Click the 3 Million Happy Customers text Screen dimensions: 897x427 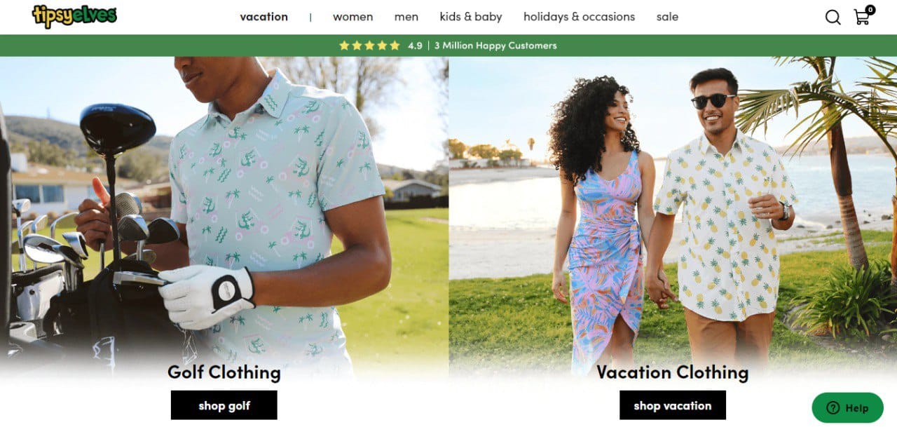click(x=495, y=46)
